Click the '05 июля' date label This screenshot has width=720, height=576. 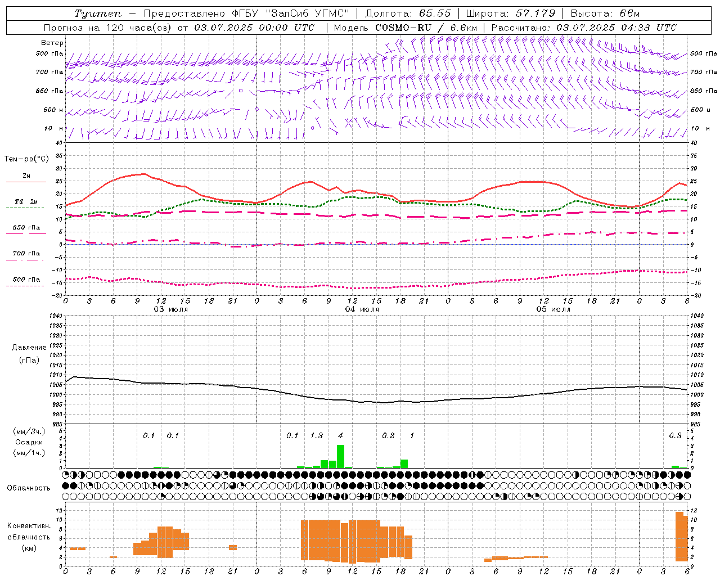[x=553, y=309]
